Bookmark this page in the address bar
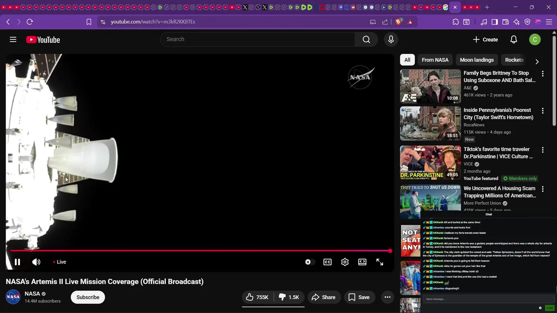Image resolution: width=557 pixels, height=313 pixels. click(89, 22)
